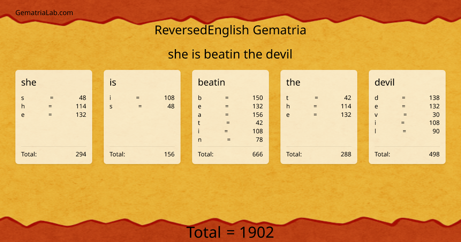461x242 pixels.
Task: Click total 156 in the 'is' card
Action: 169,154
